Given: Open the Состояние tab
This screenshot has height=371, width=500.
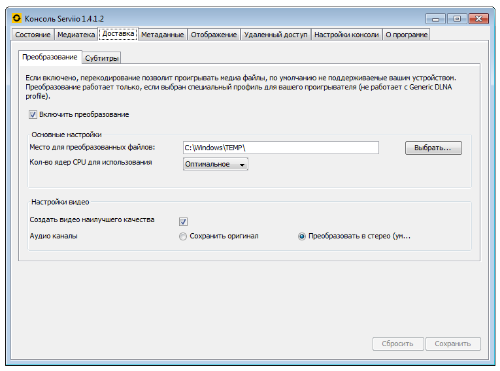Looking at the screenshot, I should (x=33, y=35).
